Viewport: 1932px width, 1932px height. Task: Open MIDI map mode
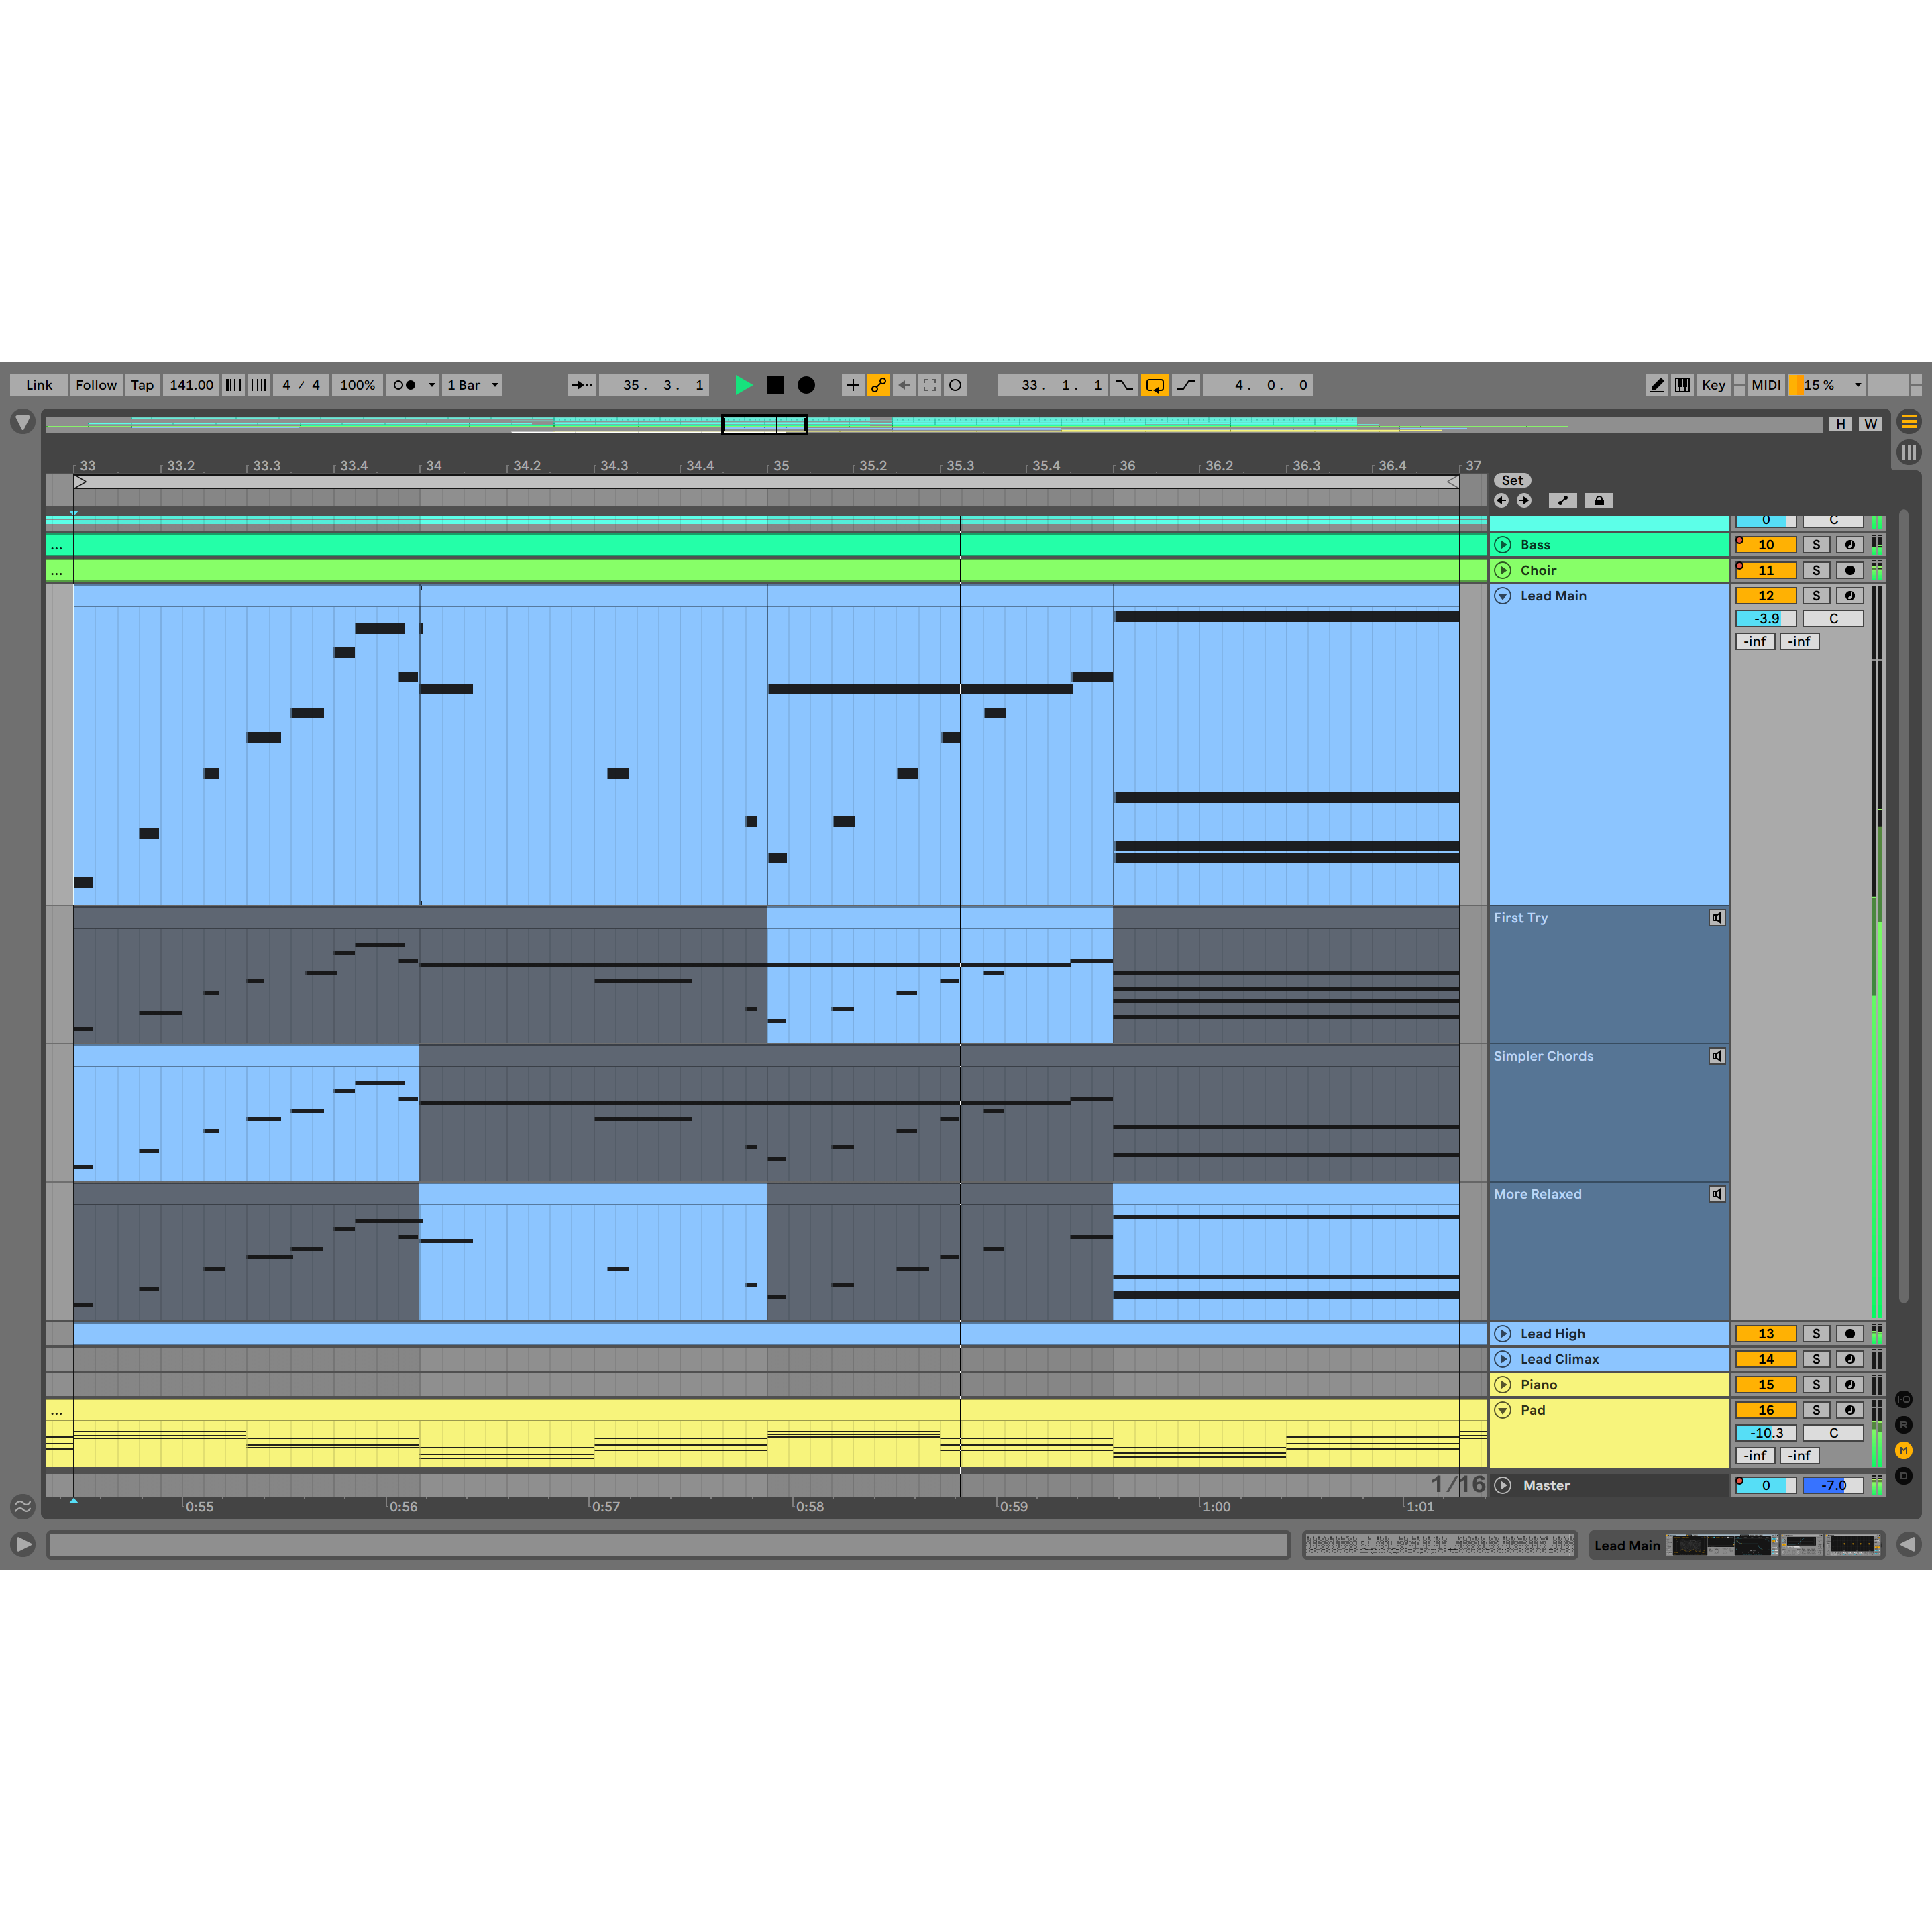tap(1765, 385)
